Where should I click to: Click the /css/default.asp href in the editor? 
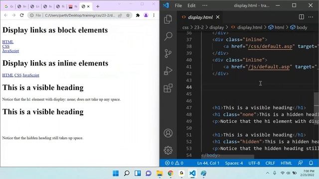270,46
